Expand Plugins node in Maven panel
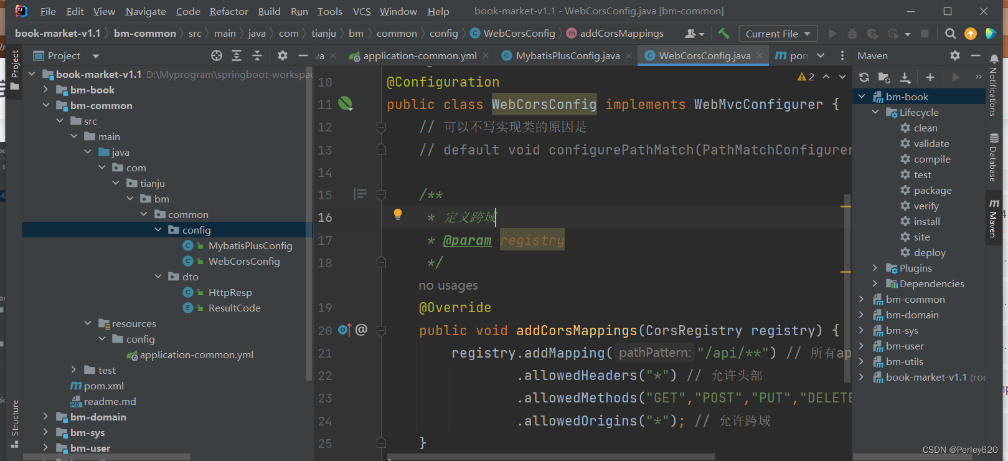1008x461 pixels. 875,268
